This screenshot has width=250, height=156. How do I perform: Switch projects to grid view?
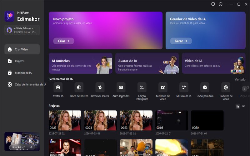[x=238, y=106]
